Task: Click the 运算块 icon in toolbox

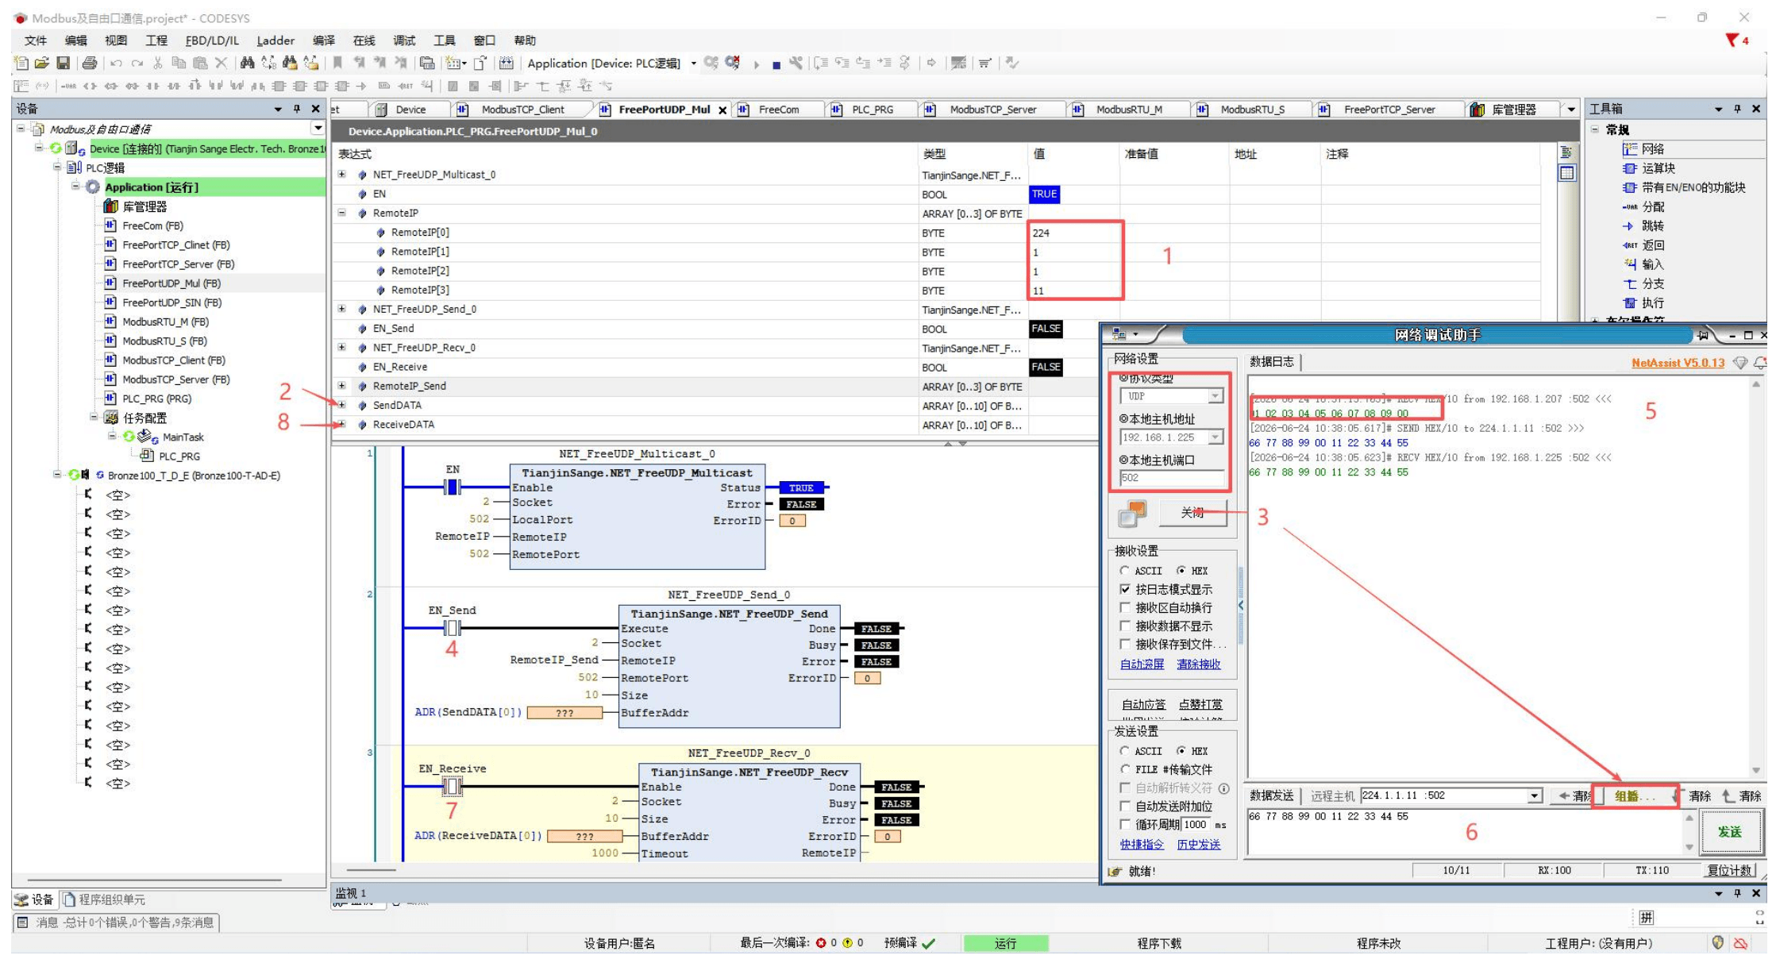Action: pyautogui.click(x=1630, y=168)
